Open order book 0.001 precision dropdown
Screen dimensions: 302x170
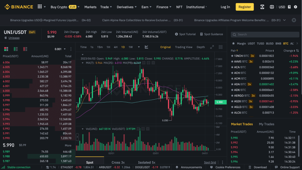(x=60, y=49)
